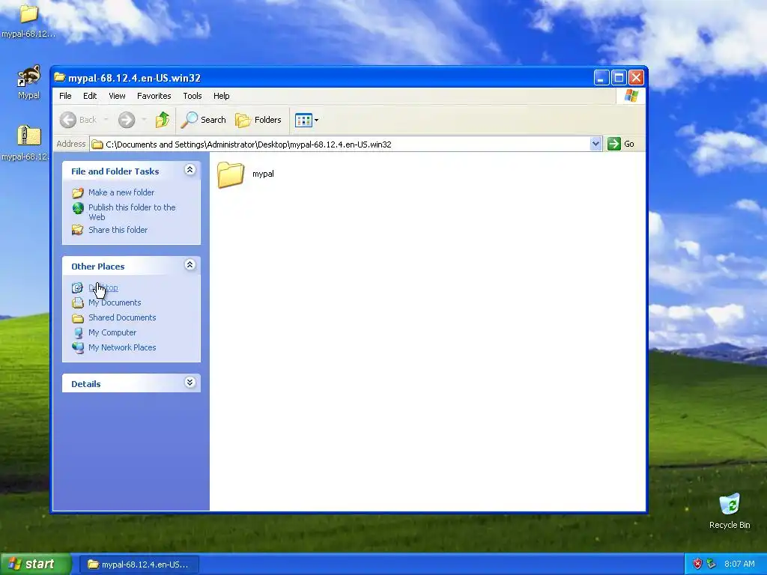Open the mypal folder in the file pane
The width and height of the screenshot is (767, 575).
point(246,174)
